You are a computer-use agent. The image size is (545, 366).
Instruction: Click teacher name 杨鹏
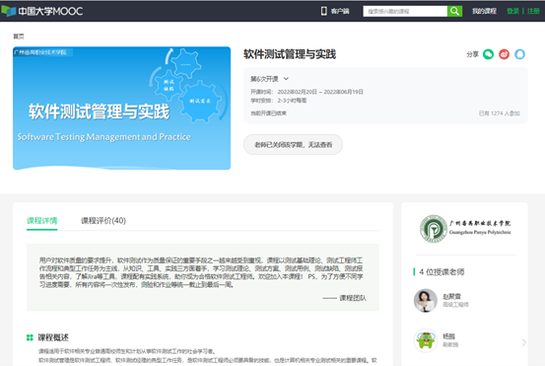[448, 336]
